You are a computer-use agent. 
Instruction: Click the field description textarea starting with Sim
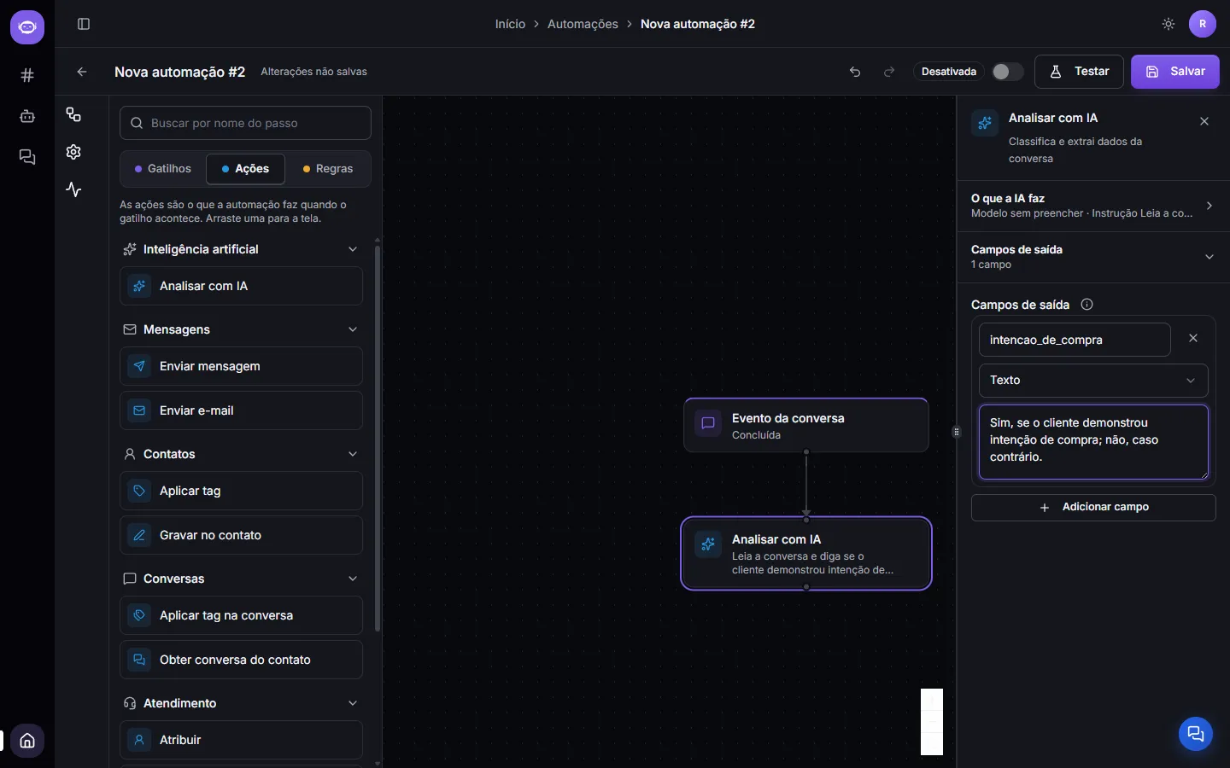(x=1093, y=442)
